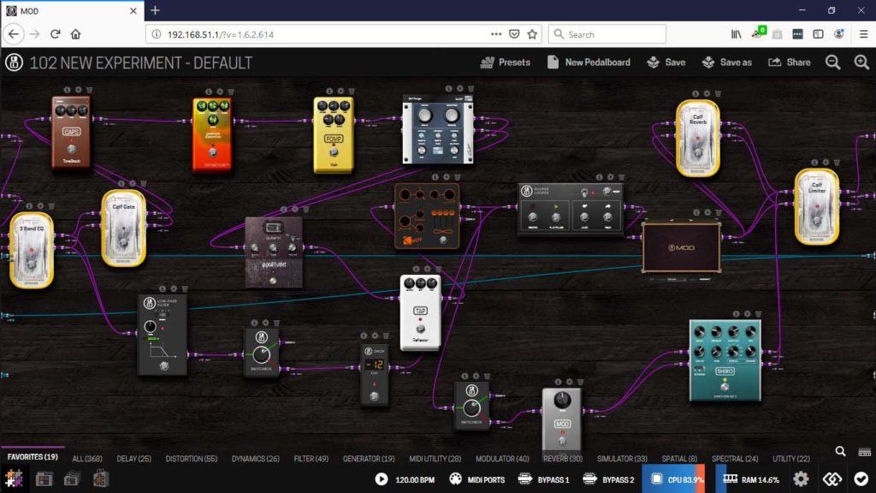Save the current pedalboard
This screenshot has width=876, height=493.
click(x=666, y=62)
